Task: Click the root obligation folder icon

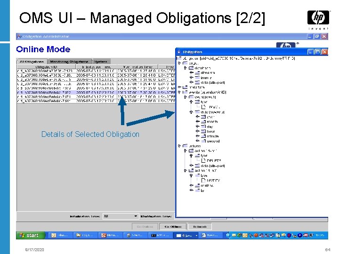Action: click(179, 58)
